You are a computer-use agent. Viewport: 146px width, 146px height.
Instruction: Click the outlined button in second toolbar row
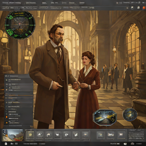44,8
